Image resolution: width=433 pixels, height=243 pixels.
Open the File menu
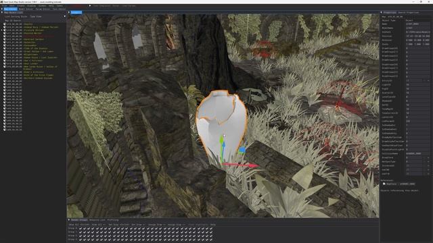tap(5, 5)
